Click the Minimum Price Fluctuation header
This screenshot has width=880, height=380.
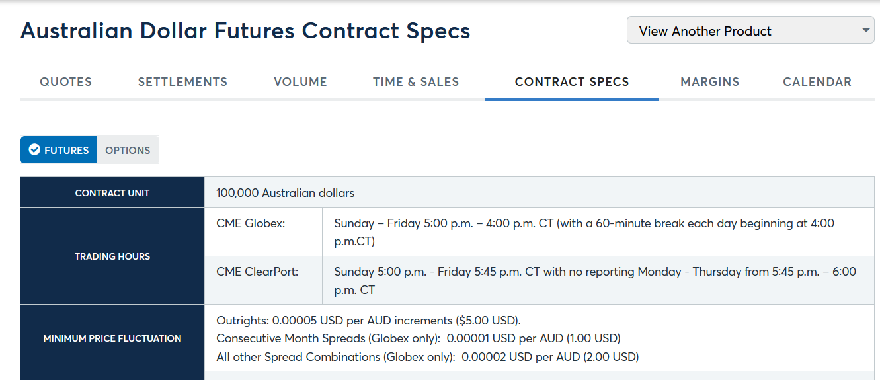point(112,338)
